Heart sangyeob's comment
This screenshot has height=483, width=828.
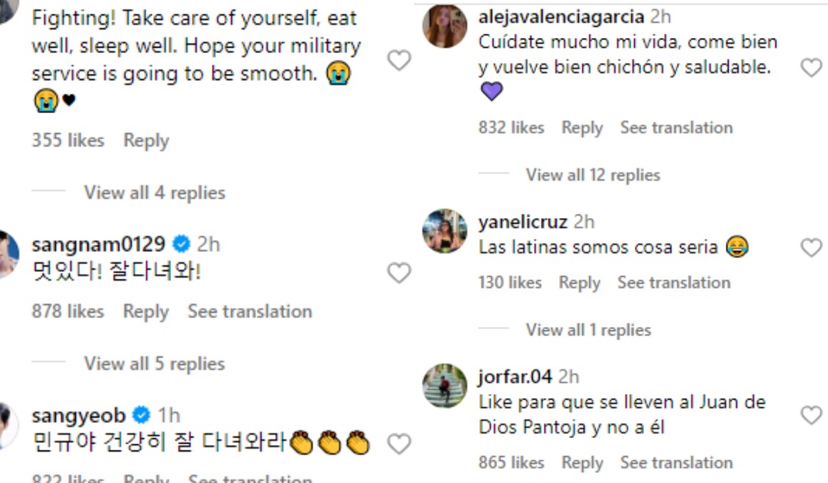(399, 444)
